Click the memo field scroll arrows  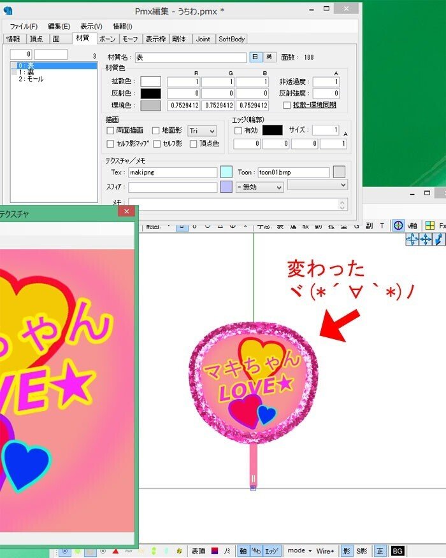(342, 204)
